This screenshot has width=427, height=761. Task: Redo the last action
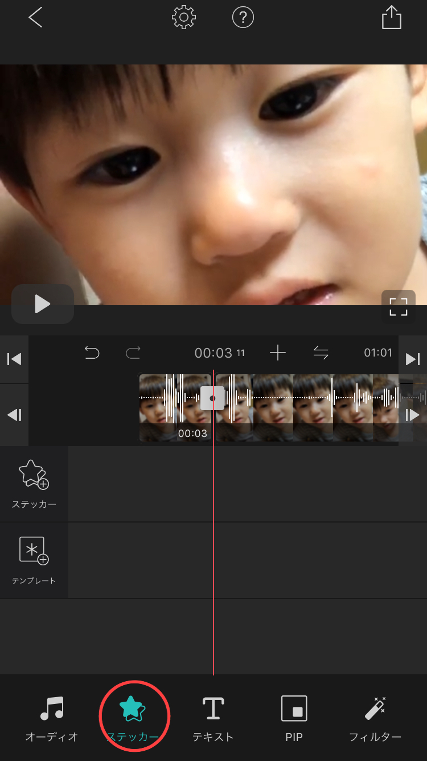(133, 353)
